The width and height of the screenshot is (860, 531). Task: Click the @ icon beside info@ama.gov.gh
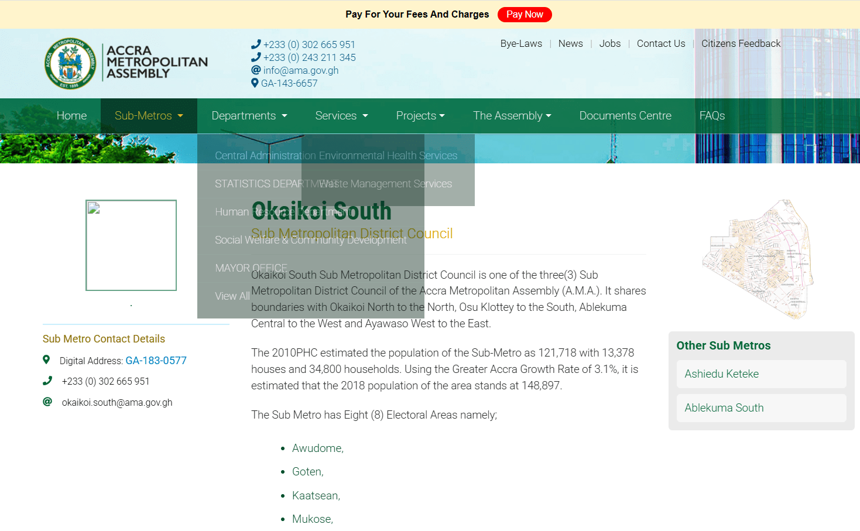point(256,70)
